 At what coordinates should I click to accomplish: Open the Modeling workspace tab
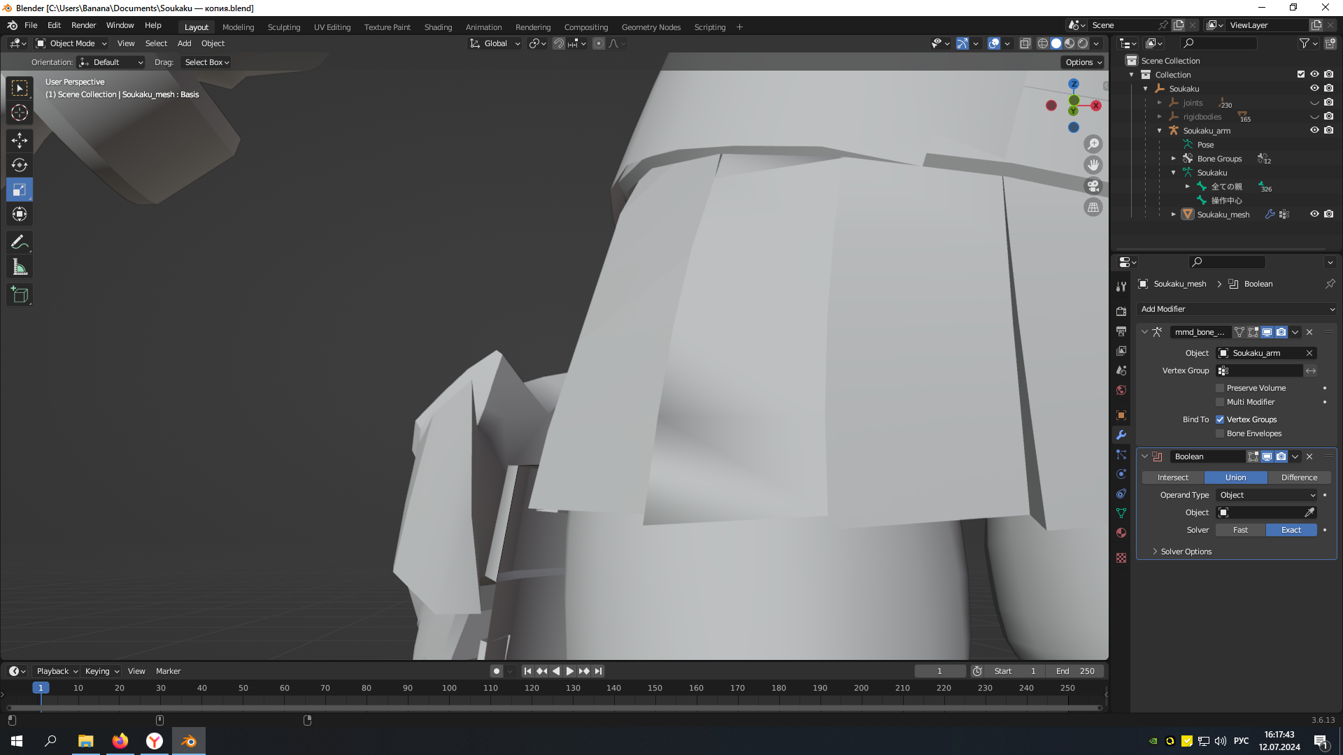click(x=237, y=26)
